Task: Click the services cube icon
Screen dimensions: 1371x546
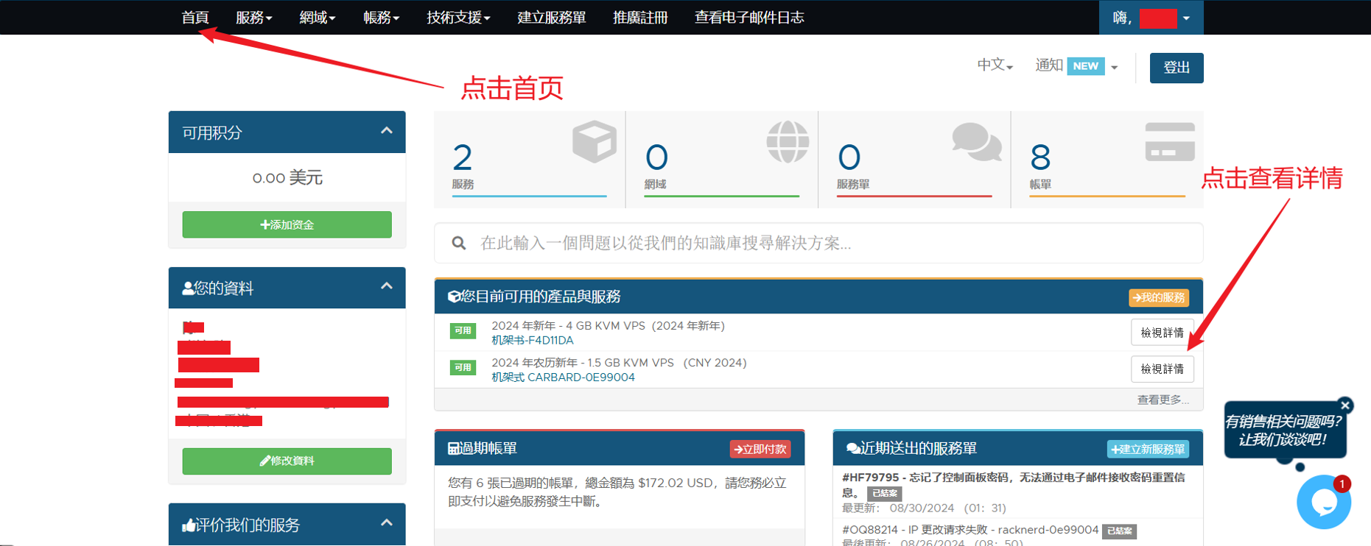Action: (x=594, y=141)
